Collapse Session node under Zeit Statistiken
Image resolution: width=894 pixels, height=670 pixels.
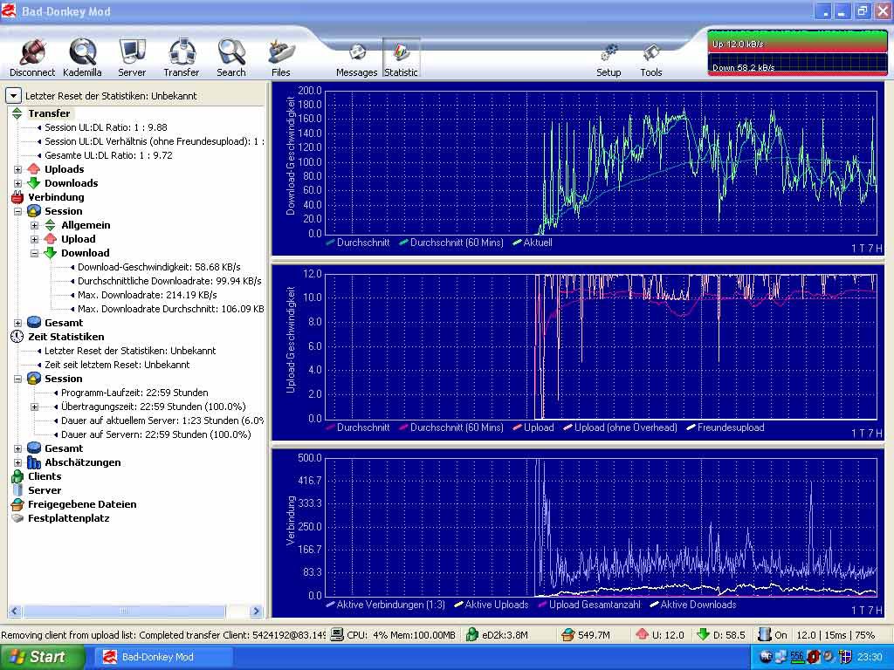17,379
